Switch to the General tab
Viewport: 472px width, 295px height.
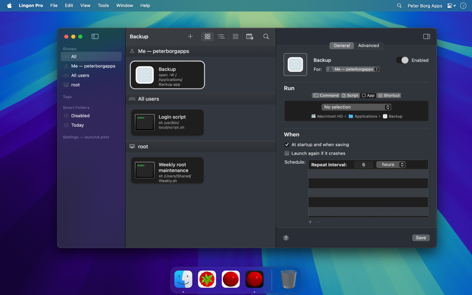(342, 45)
